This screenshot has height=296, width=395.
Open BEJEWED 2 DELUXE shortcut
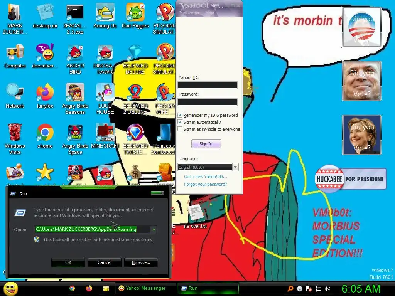[x=135, y=99]
